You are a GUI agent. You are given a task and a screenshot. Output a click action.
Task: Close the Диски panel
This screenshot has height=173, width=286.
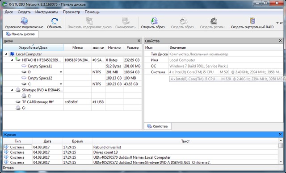139,41
